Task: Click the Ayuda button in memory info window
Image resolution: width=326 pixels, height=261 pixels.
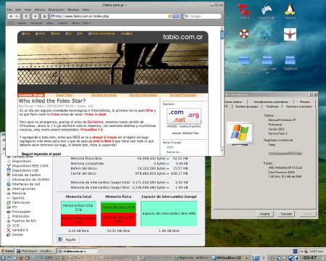Action: 68,239
